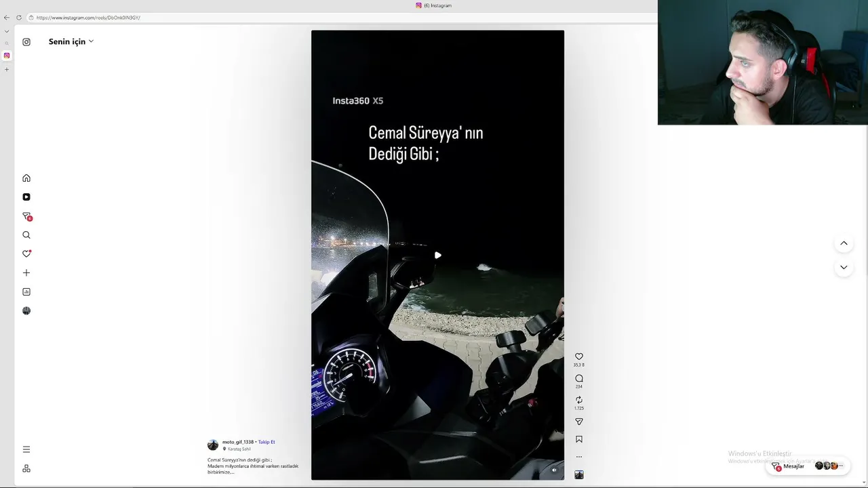Open Instagram search from sidebar
Screen dimensions: 868x488
(26, 235)
